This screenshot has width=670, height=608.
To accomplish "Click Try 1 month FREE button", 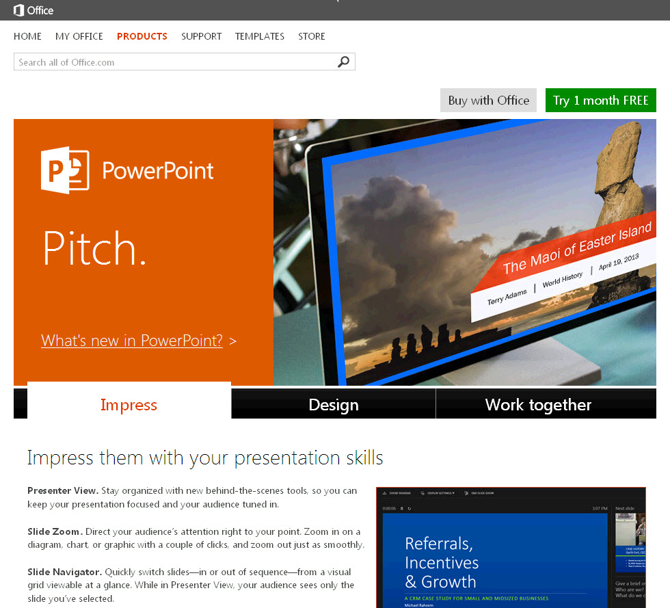I will 600,101.
